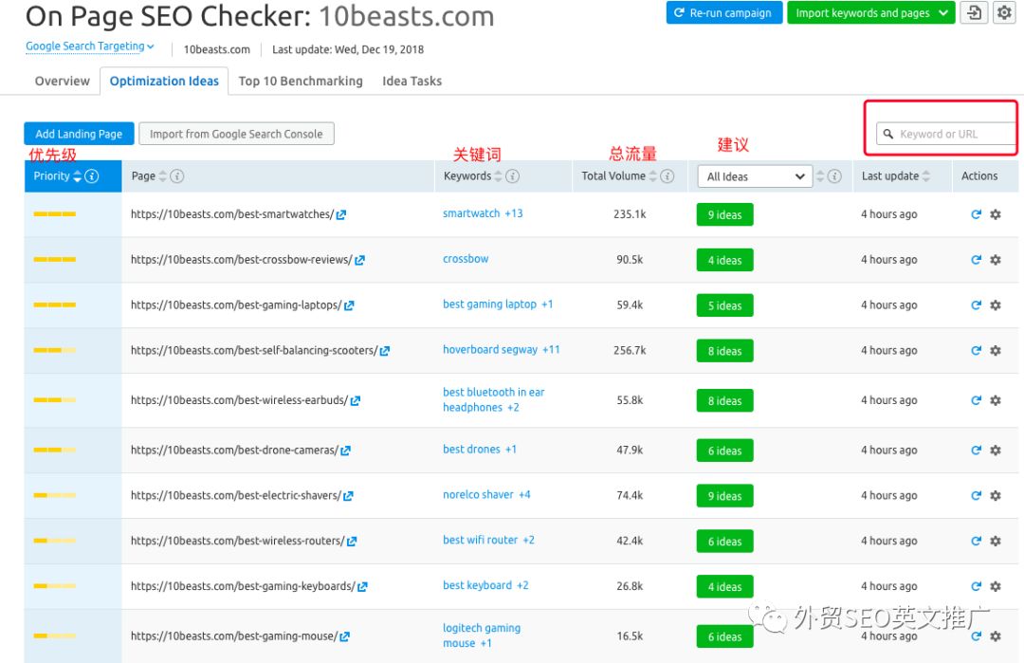The width and height of the screenshot is (1024, 663).
Task: Click https://10beasts.com/best-wireless-routers/ page URL
Action: click(x=238, y=541)
